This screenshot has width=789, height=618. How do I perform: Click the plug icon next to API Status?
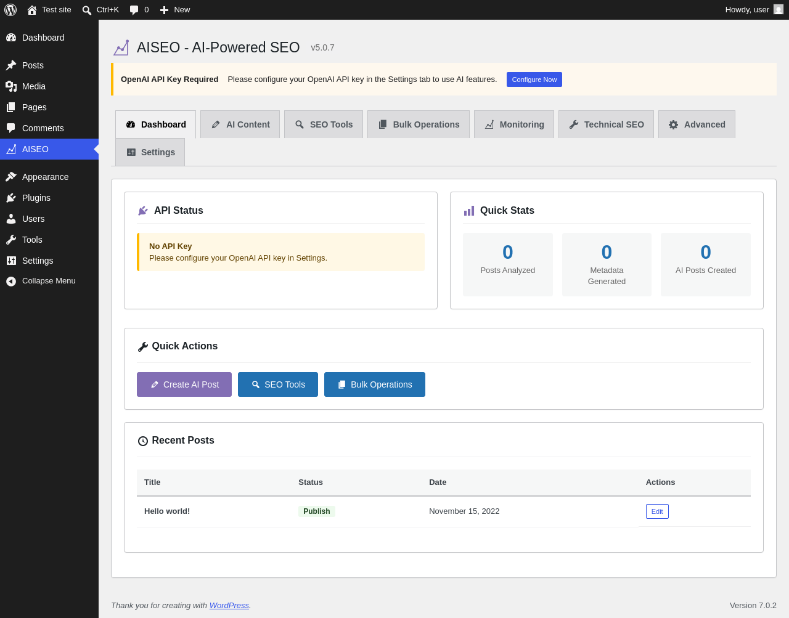click(x=143, y=211)
